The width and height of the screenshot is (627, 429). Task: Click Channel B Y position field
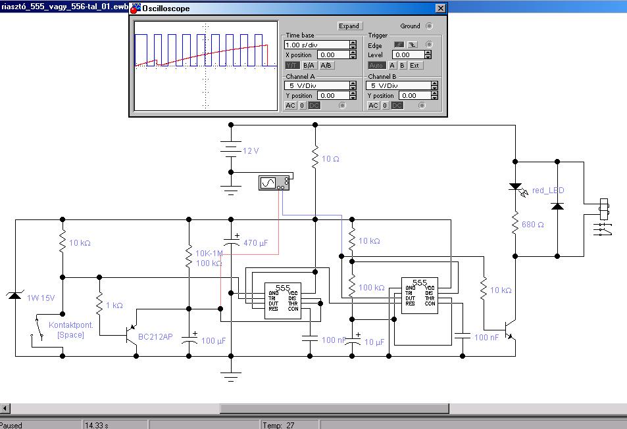tap(415, 95)
